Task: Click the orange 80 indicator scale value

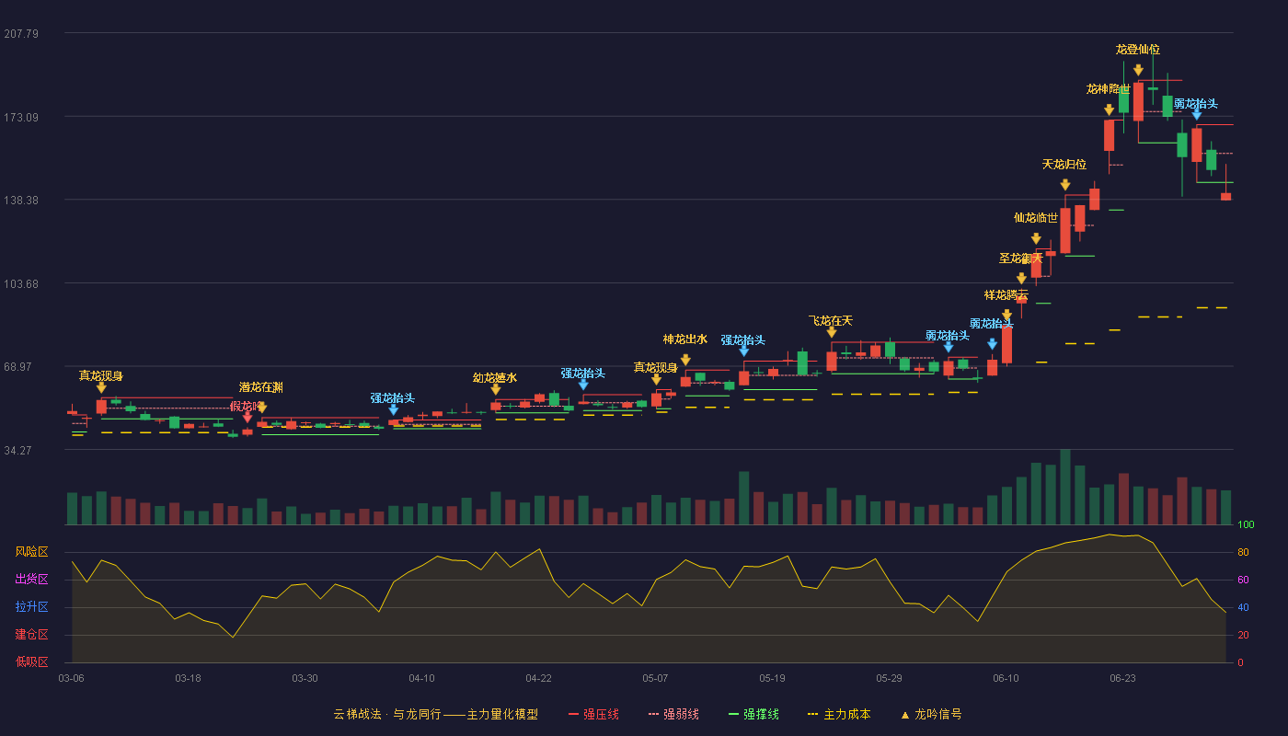Action: pos(1243,553)
